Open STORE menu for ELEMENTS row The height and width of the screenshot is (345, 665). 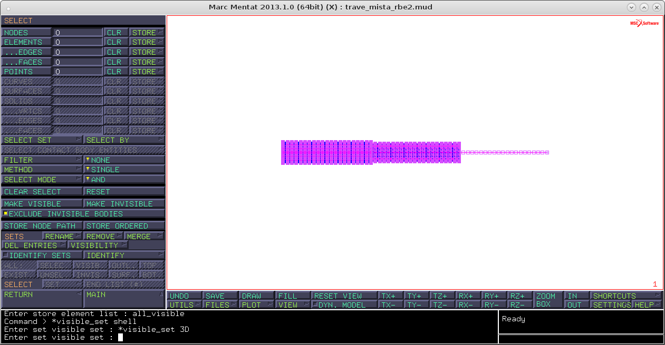[x=147, y=42]
